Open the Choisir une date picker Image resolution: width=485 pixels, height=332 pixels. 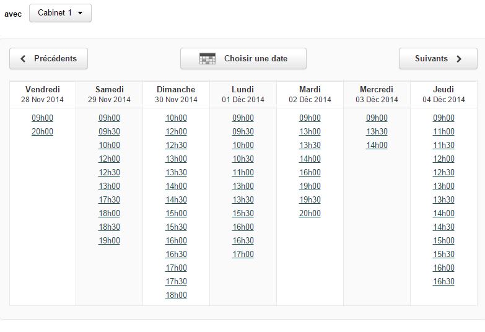[x=243, y=58]
